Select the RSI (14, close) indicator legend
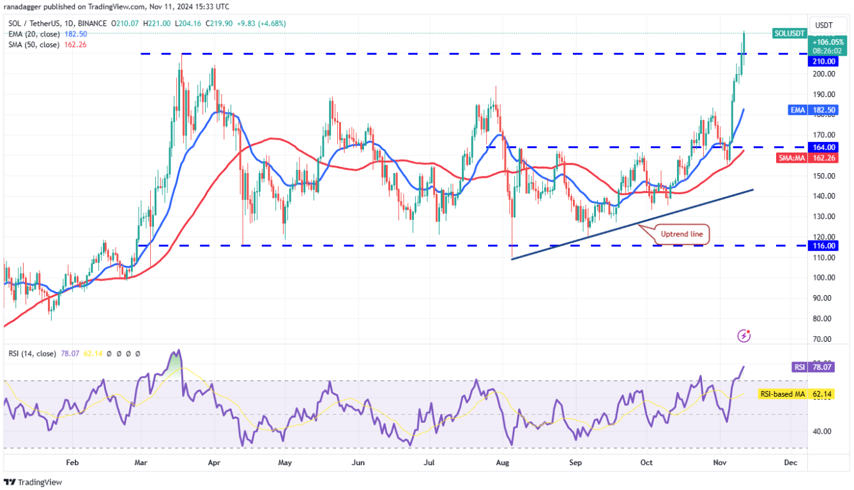Viewport: 854px width, 490px height. point(34,353)
